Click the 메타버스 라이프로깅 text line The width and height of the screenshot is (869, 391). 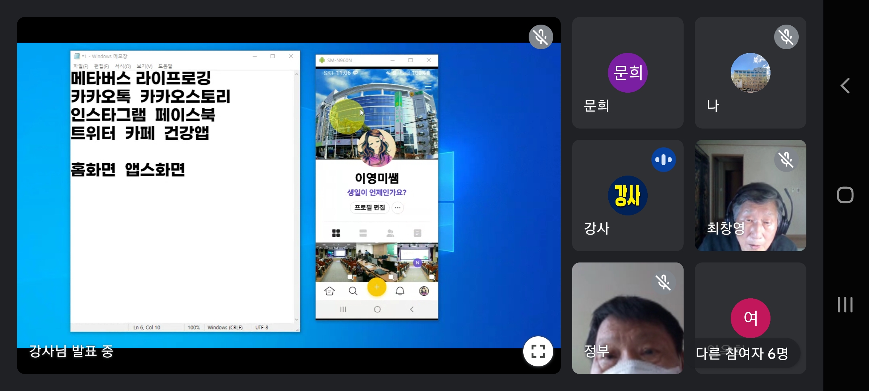coord(141,78)
